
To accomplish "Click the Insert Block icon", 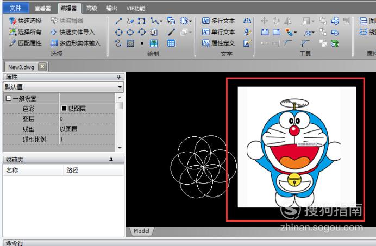I will pyautogui.click(x=171, y=21).
